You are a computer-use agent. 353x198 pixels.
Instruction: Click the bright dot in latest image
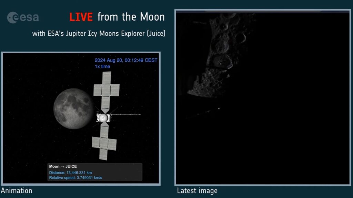219,109
